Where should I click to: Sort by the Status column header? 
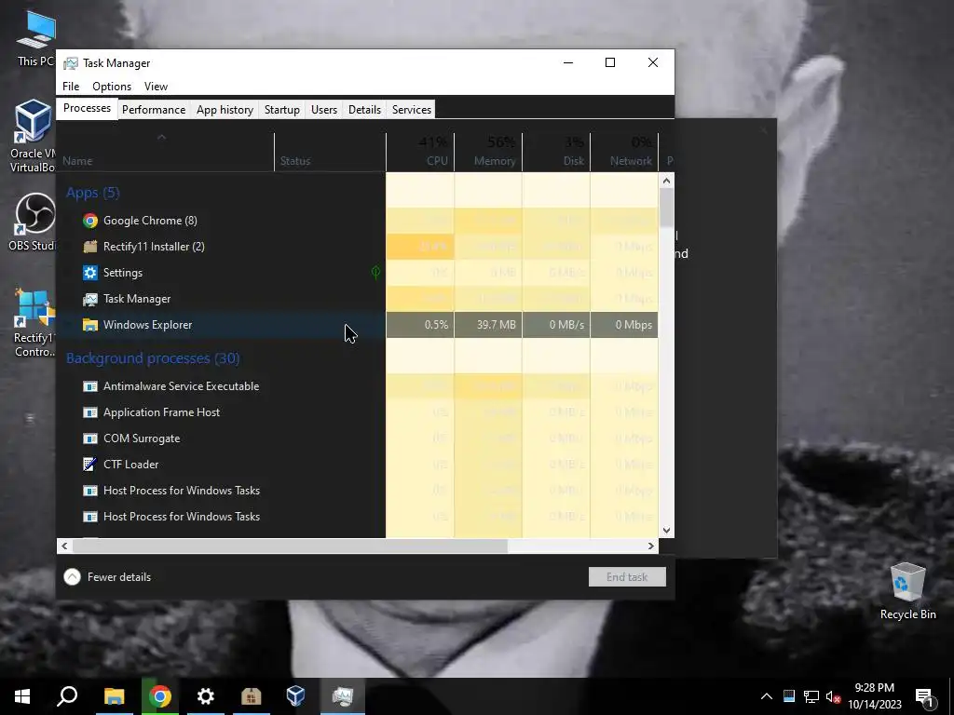click(330, 153)
